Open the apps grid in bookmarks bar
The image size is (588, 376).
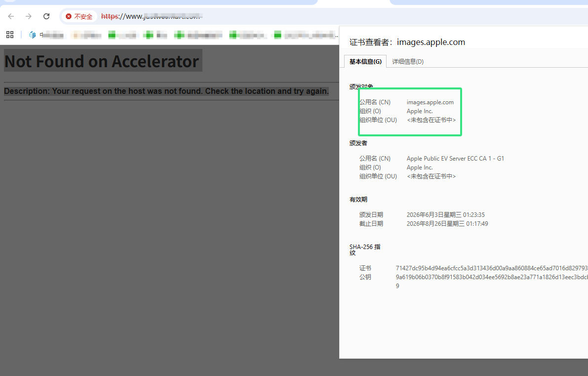pyautogui.click(x=10, y=35)
